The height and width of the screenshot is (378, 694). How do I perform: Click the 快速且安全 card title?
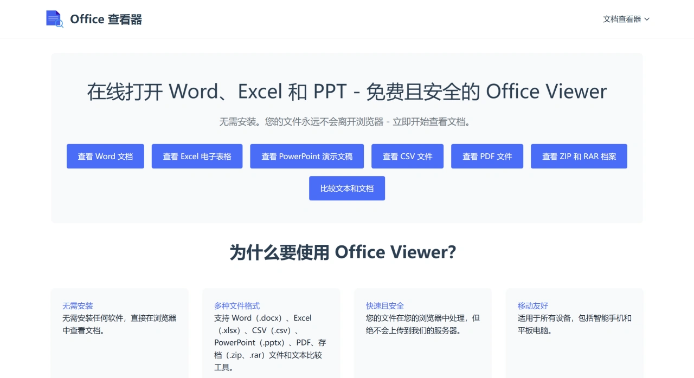point(385,306)
